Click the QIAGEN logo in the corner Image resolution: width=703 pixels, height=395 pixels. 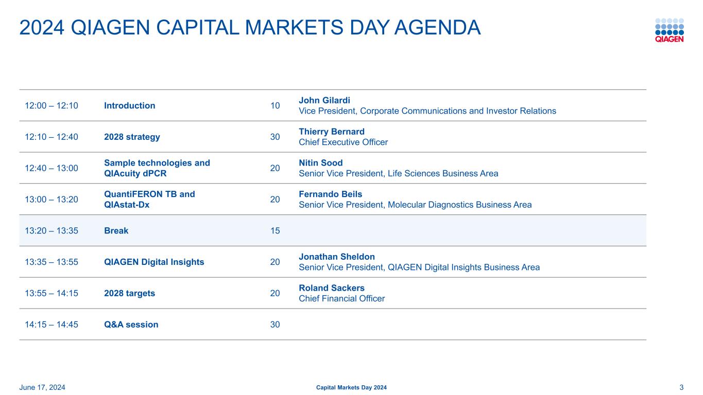point(669,30)
